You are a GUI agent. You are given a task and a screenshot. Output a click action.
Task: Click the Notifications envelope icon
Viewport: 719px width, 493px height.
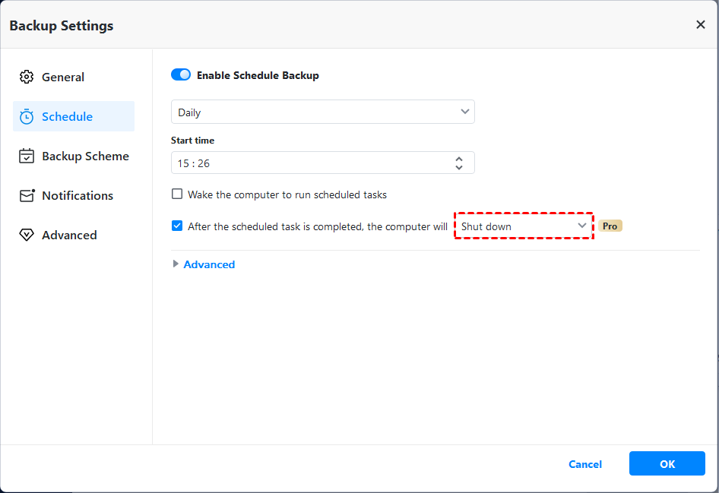point(27,196)
